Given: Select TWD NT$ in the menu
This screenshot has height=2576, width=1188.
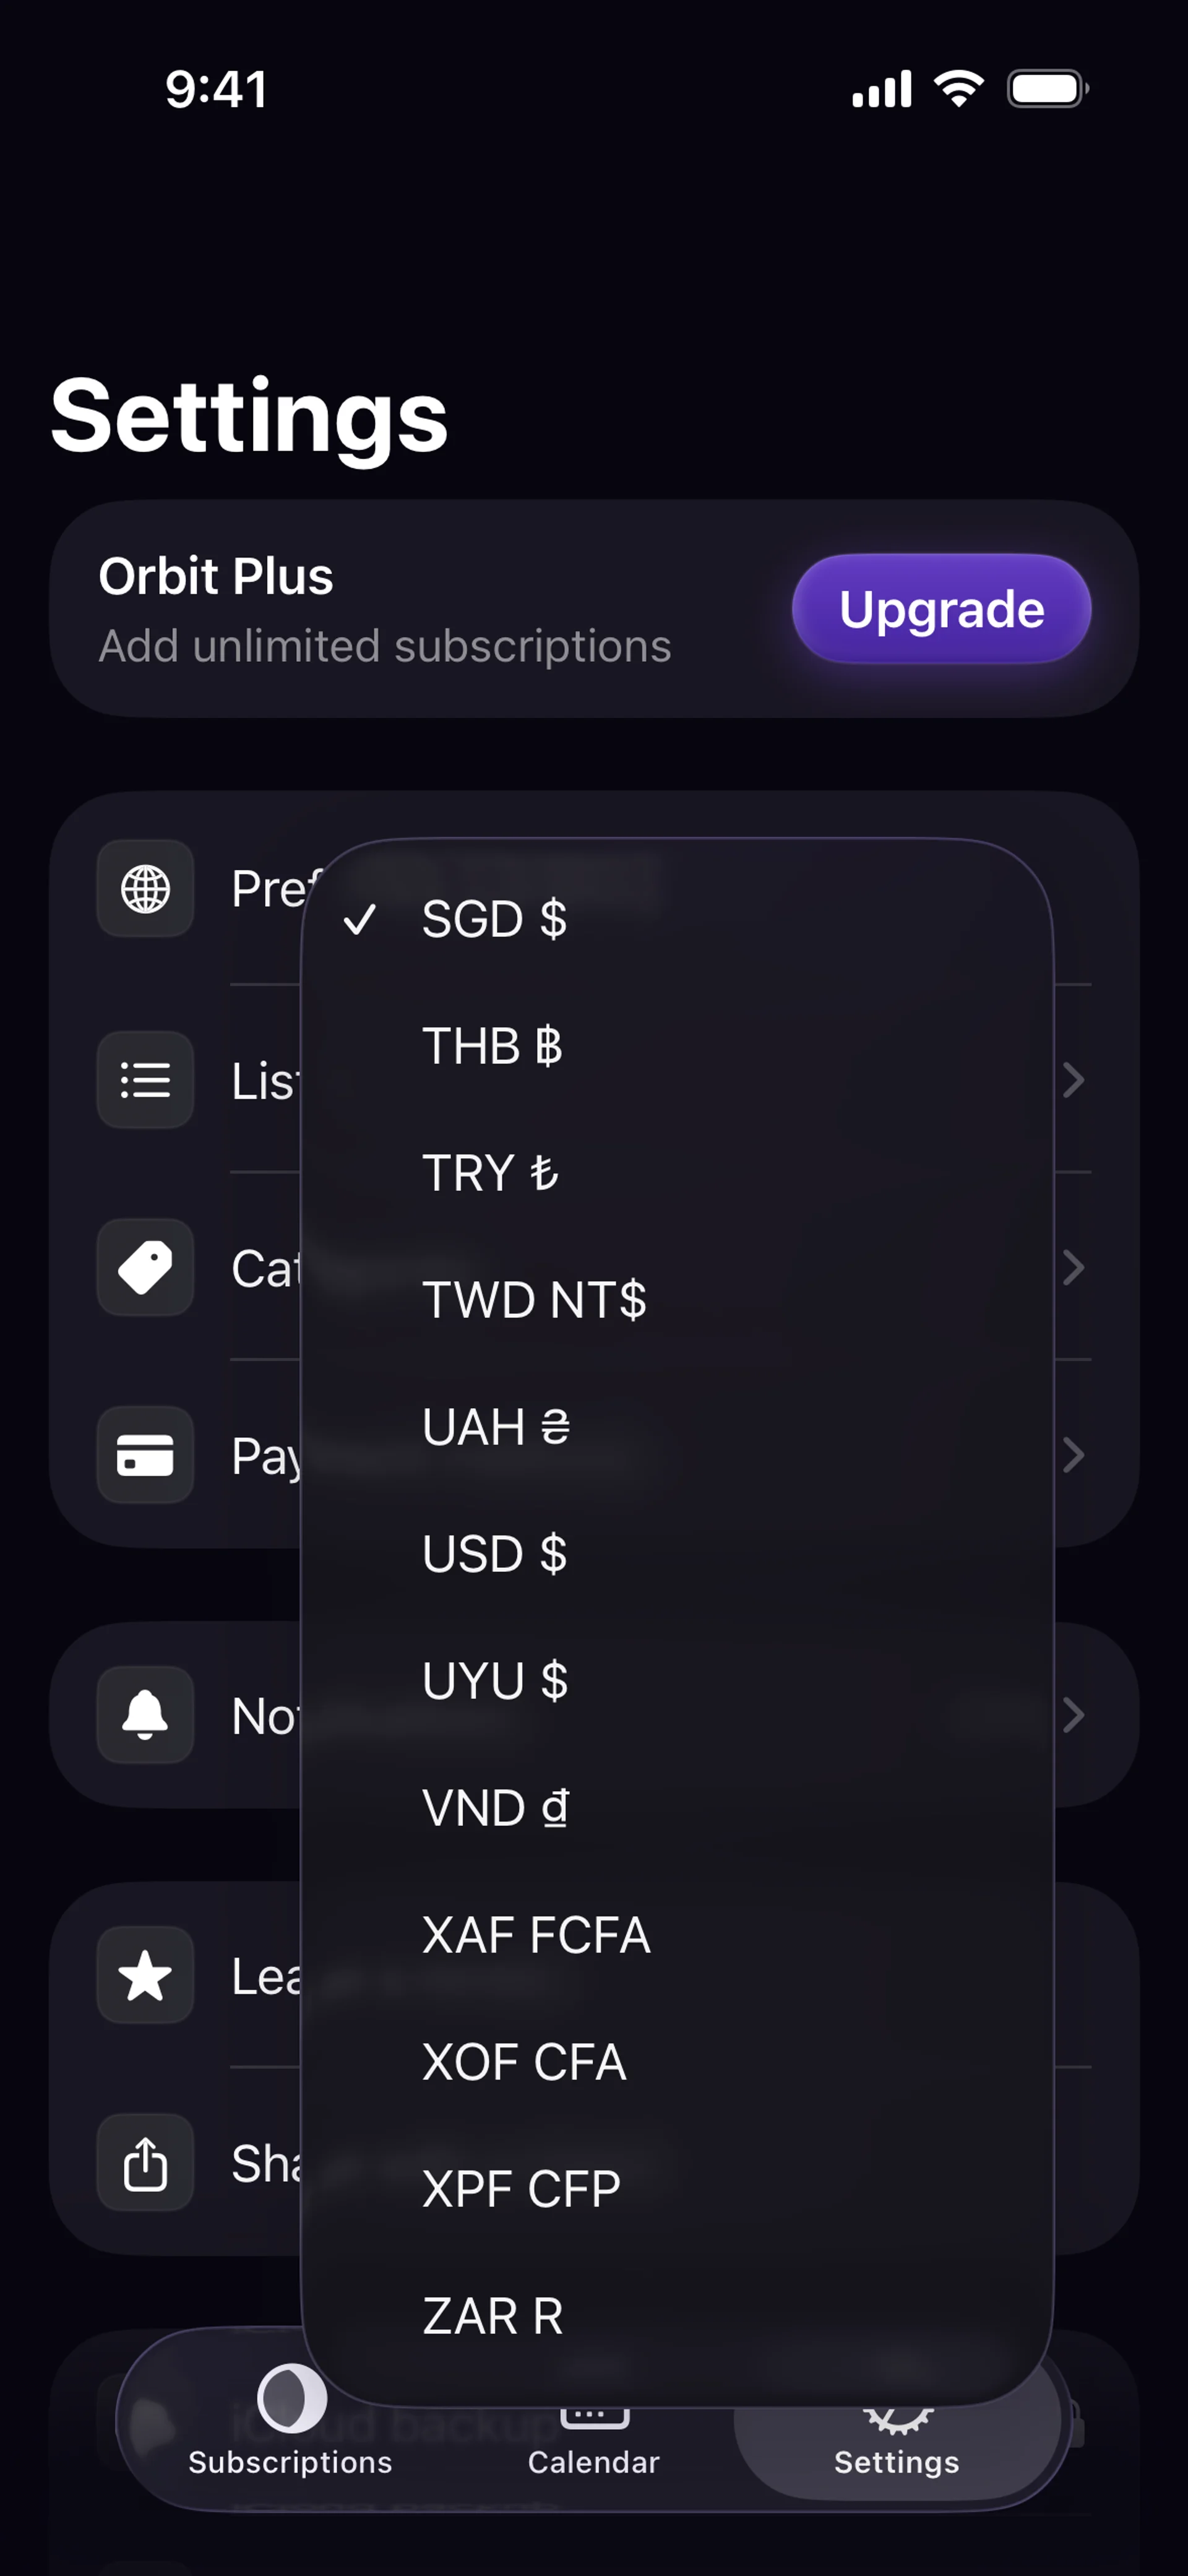Looking at the screenshot, I should point(534,1300).
